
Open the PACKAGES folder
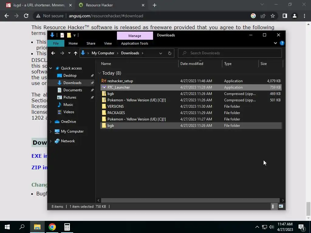pos(116,113)
